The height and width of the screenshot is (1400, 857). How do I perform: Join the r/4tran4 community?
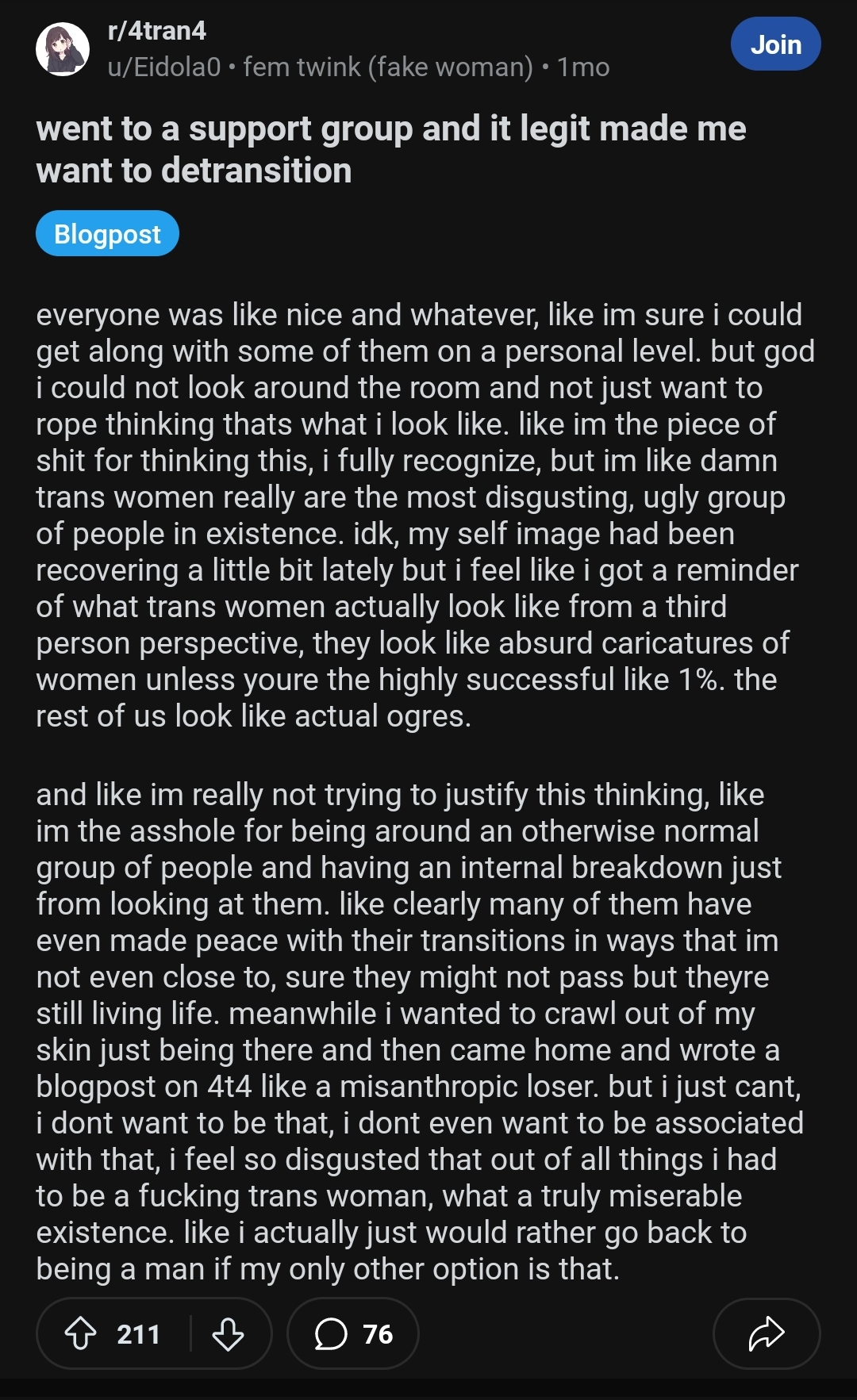coord(775,44)
